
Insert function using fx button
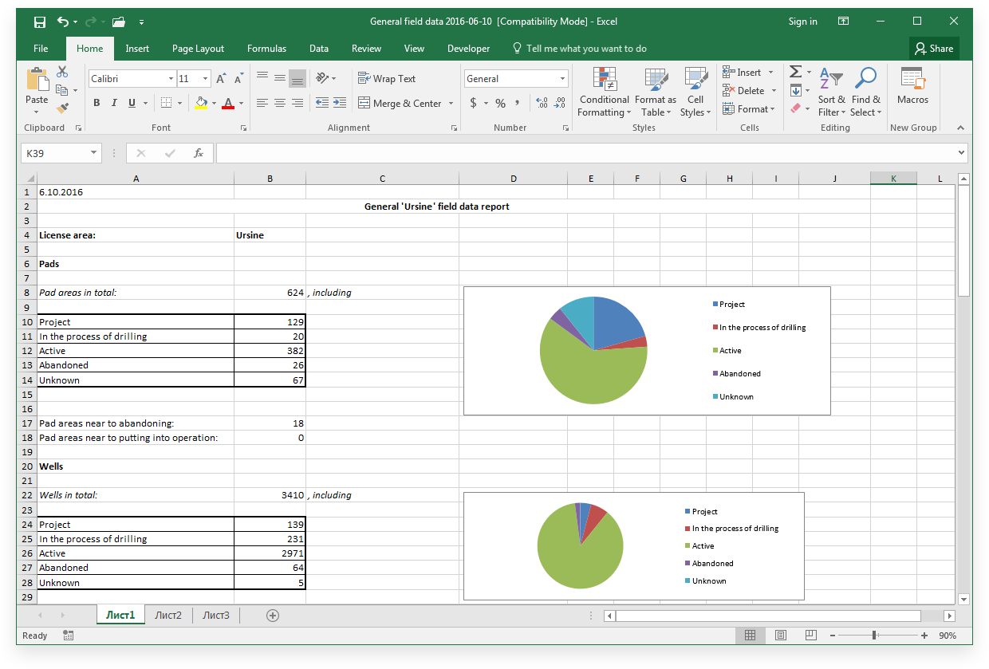199,153
